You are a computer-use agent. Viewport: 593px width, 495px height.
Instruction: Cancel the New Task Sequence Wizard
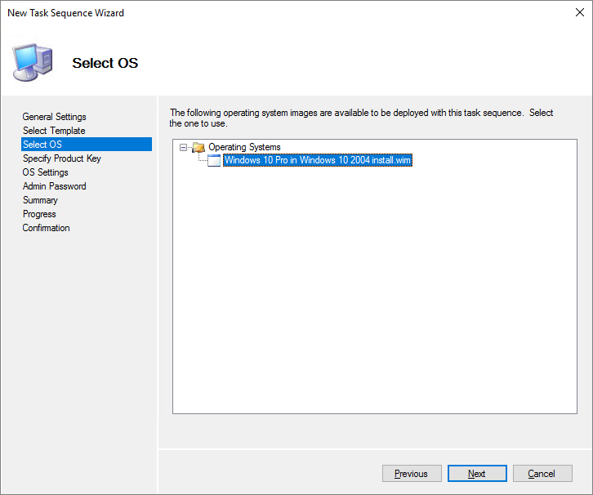(541, 474)
